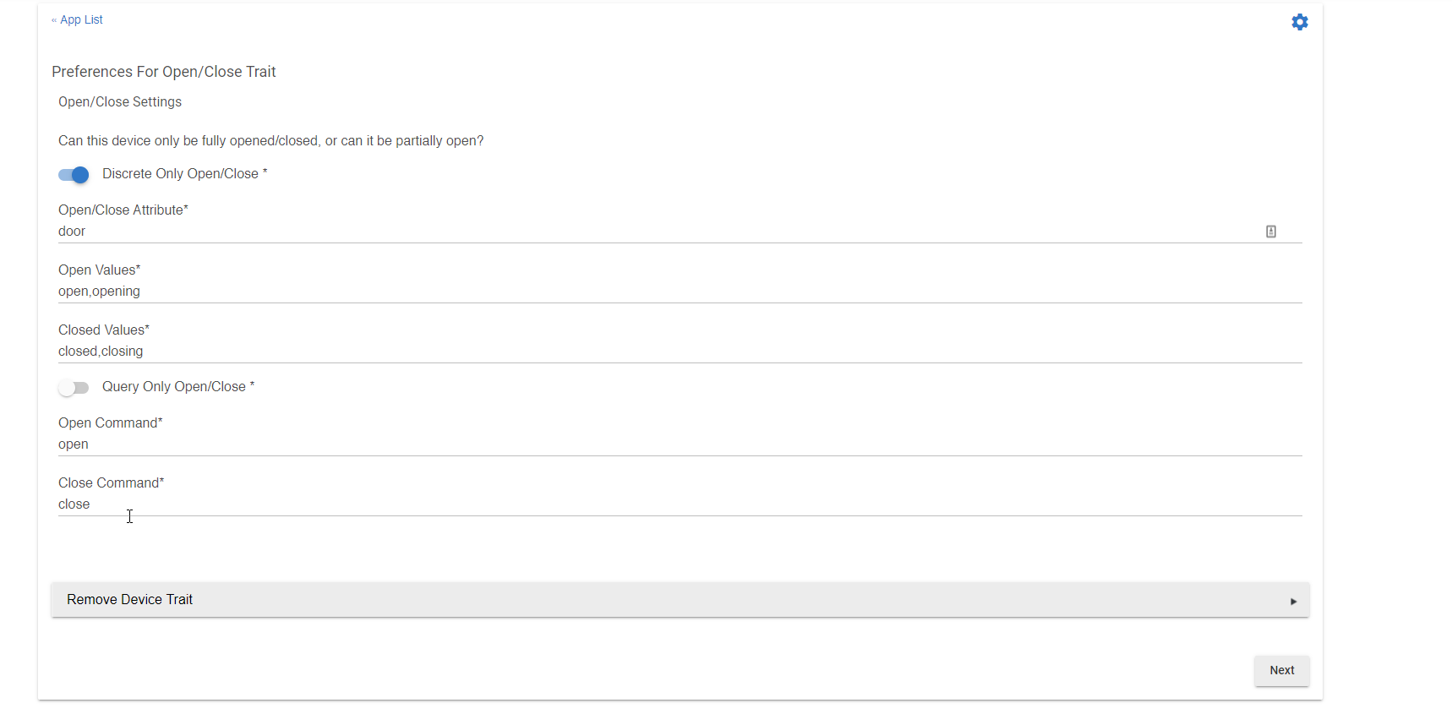Click the Open/Close Attribute label
Screen dimensions: 1452x714
tap(123, 210)
